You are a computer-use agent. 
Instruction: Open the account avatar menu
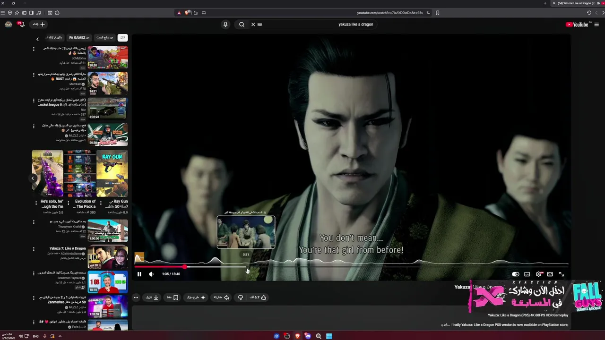9,25
